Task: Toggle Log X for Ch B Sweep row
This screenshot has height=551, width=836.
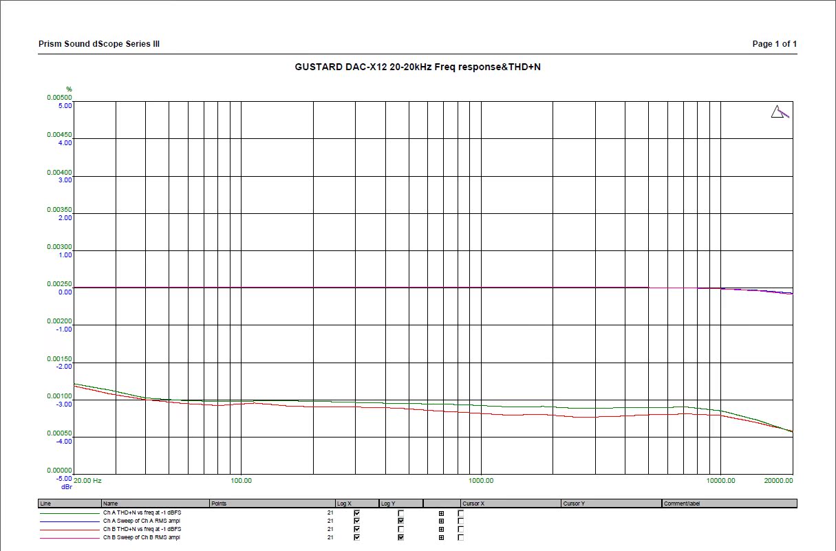Action: tap(356, 537)
